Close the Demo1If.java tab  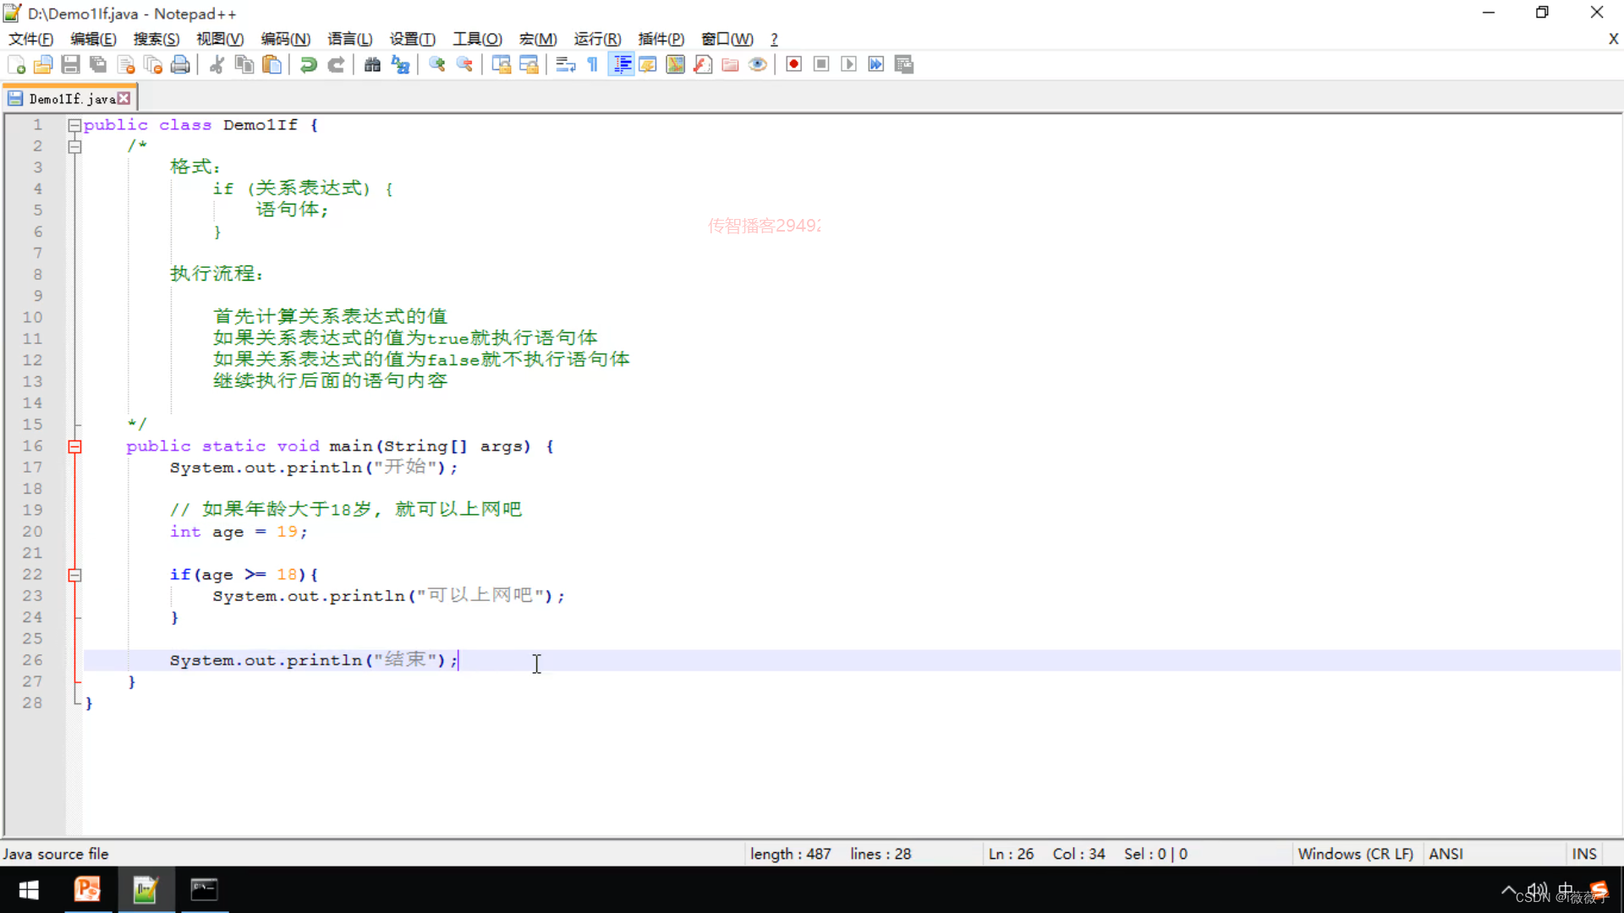(124, 98)
